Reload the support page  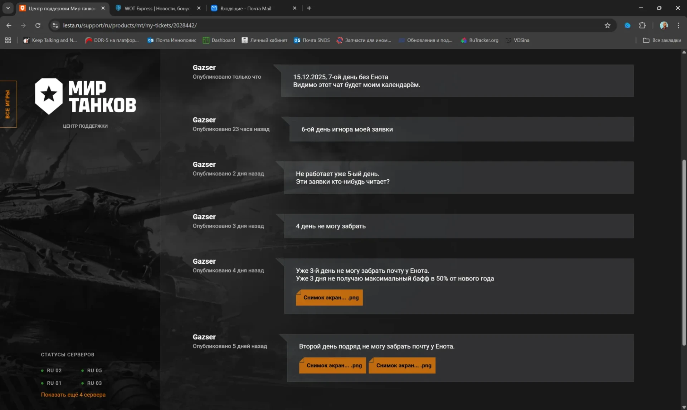(38, 25)
